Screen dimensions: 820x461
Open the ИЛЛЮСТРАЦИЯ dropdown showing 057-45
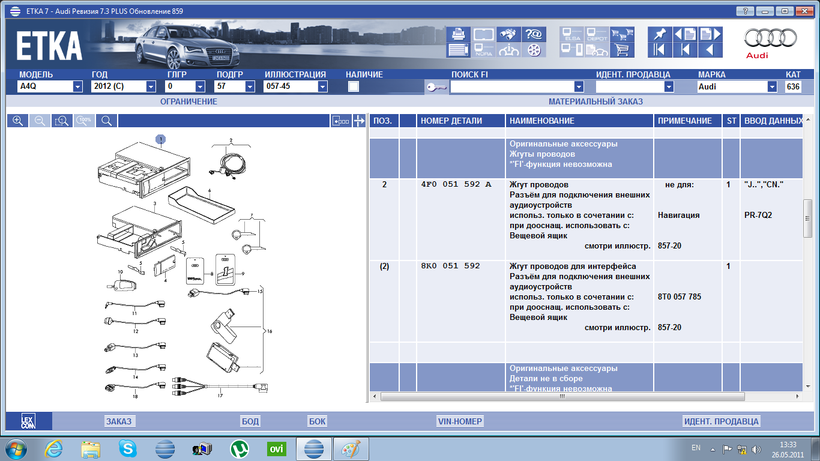(322, 86)
